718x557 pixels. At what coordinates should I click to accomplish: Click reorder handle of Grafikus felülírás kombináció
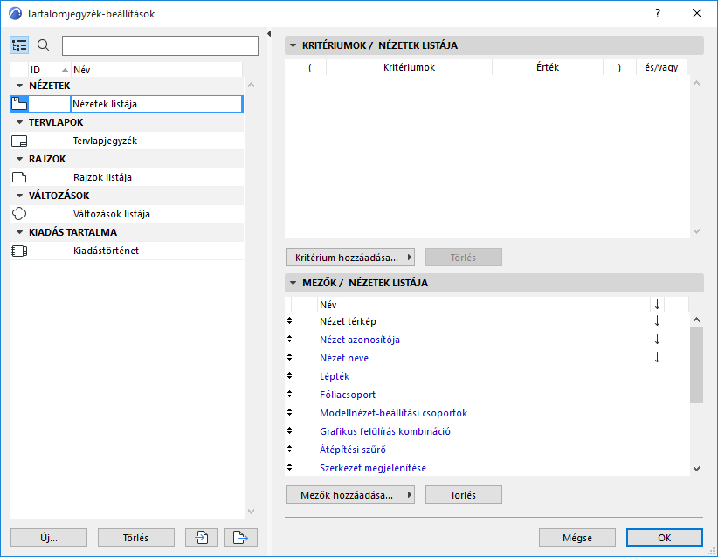(x=289, y=430)
